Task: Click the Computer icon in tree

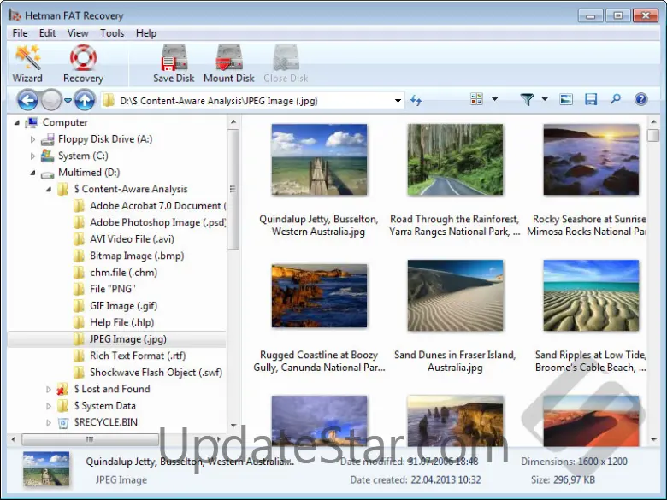Action: pyautogui.click(x=32, y=122)
